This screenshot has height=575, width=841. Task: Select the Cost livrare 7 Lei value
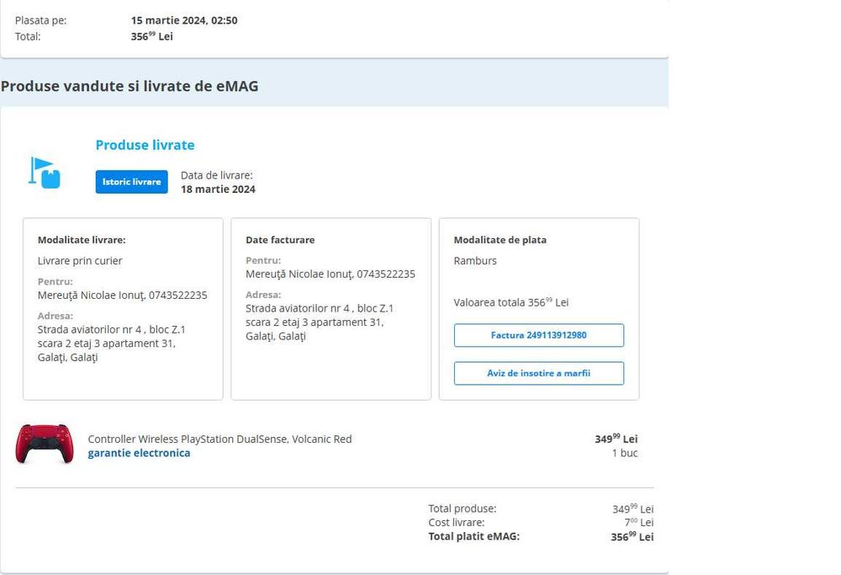click(639, 523)
